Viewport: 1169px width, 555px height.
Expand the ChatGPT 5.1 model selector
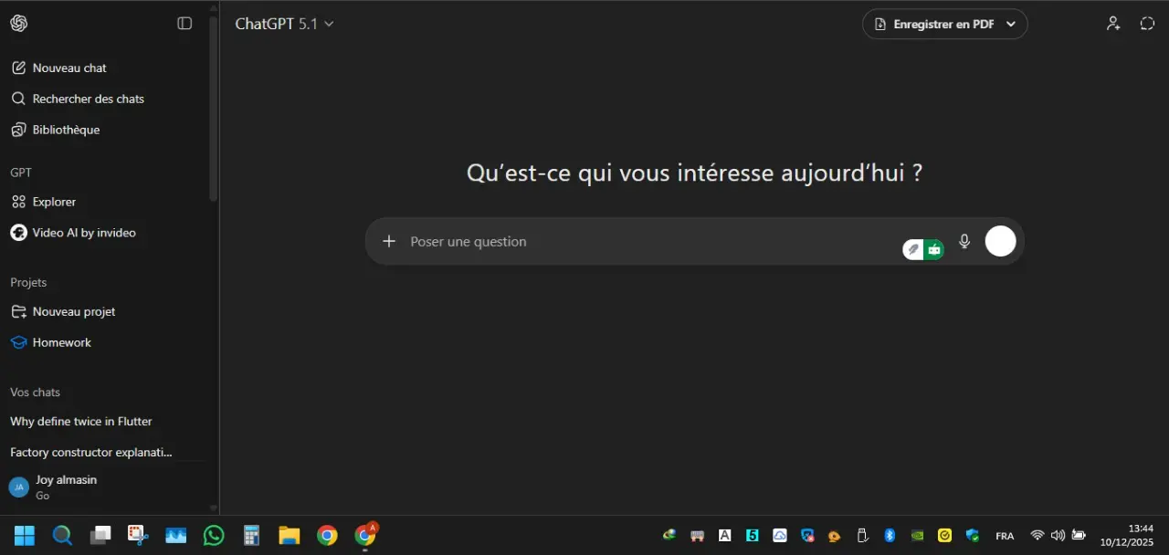pyautogui.click(x=284, y=24)
